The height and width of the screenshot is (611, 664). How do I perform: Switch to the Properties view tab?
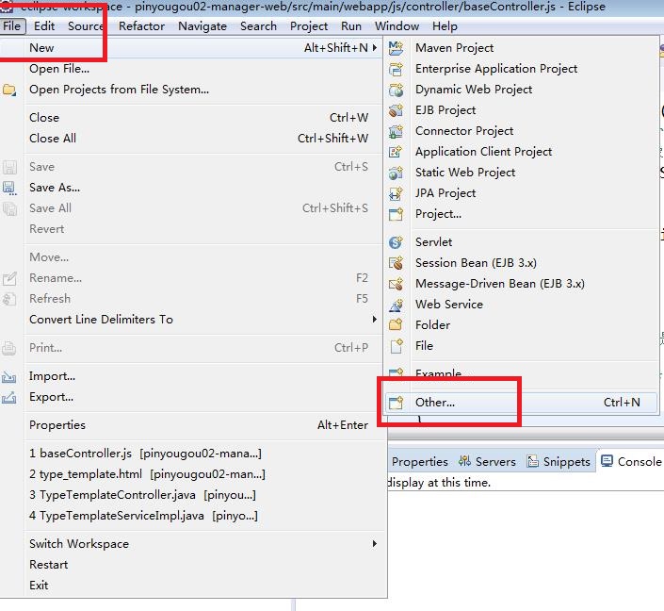coord(419,461)
